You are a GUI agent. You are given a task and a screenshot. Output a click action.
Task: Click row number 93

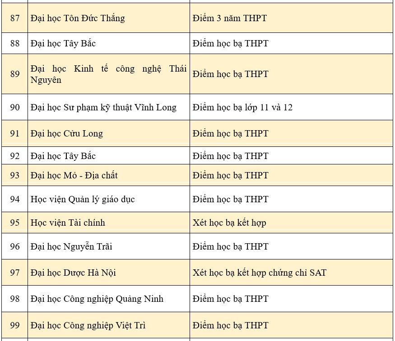[15, 176]
